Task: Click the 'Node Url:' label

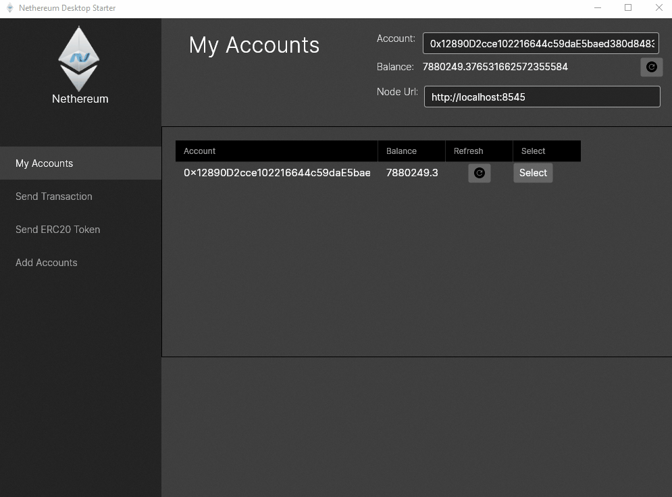Action: 397,92
